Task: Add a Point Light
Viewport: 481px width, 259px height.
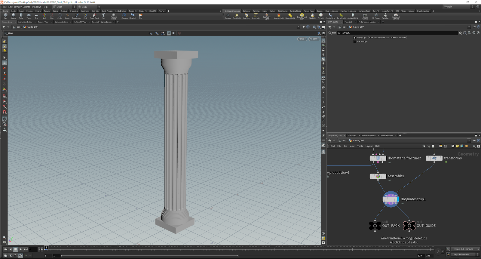Action: (x=237, y=16)
